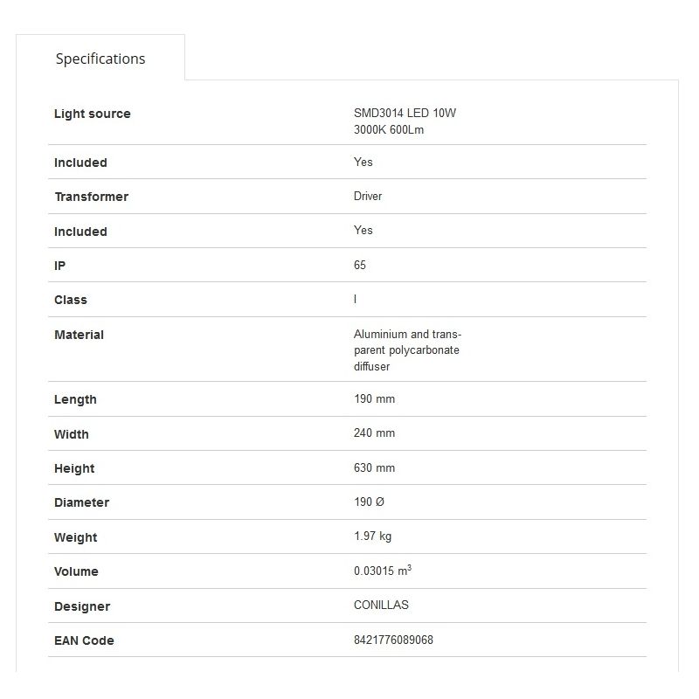
Task: Select the 0.03015 m³ volume value
Action: pyautogui.click(x=382, y=571)
